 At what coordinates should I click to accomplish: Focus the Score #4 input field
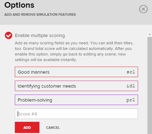tap(76, 114)
